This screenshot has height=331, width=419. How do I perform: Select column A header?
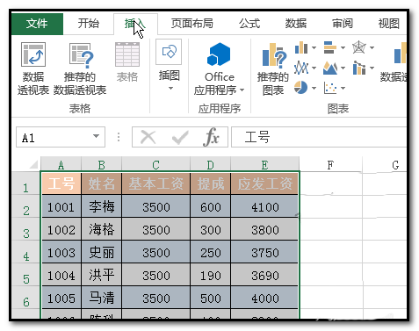[x=61, y=164]
